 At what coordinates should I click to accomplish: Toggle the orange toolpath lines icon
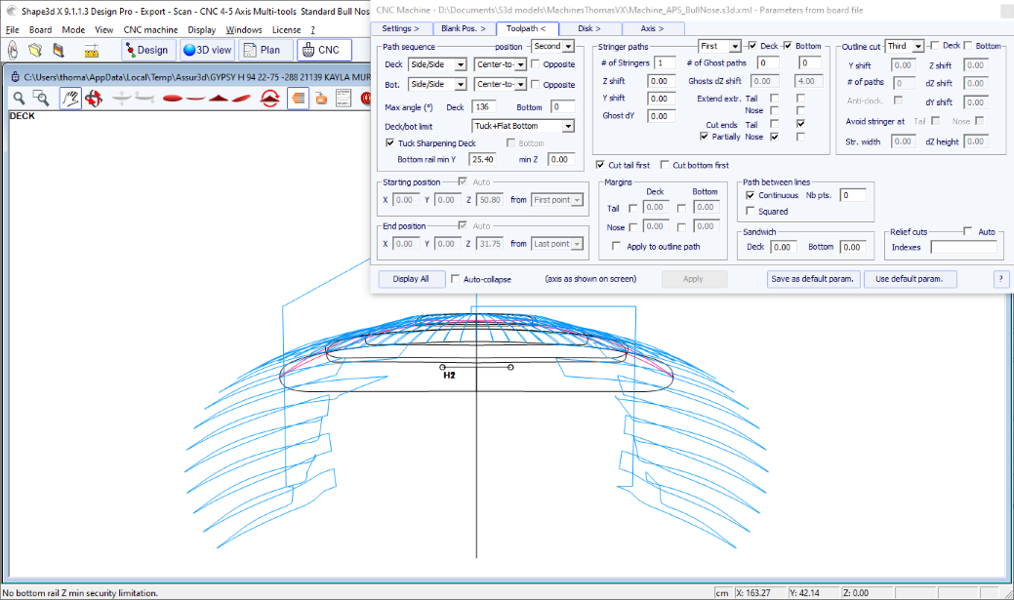298,98
